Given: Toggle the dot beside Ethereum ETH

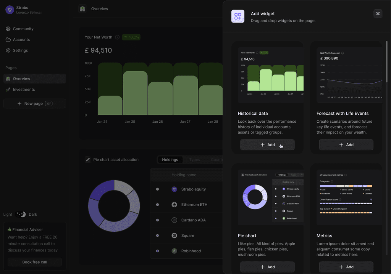Looking at the screenshot, I should point(157,205).
